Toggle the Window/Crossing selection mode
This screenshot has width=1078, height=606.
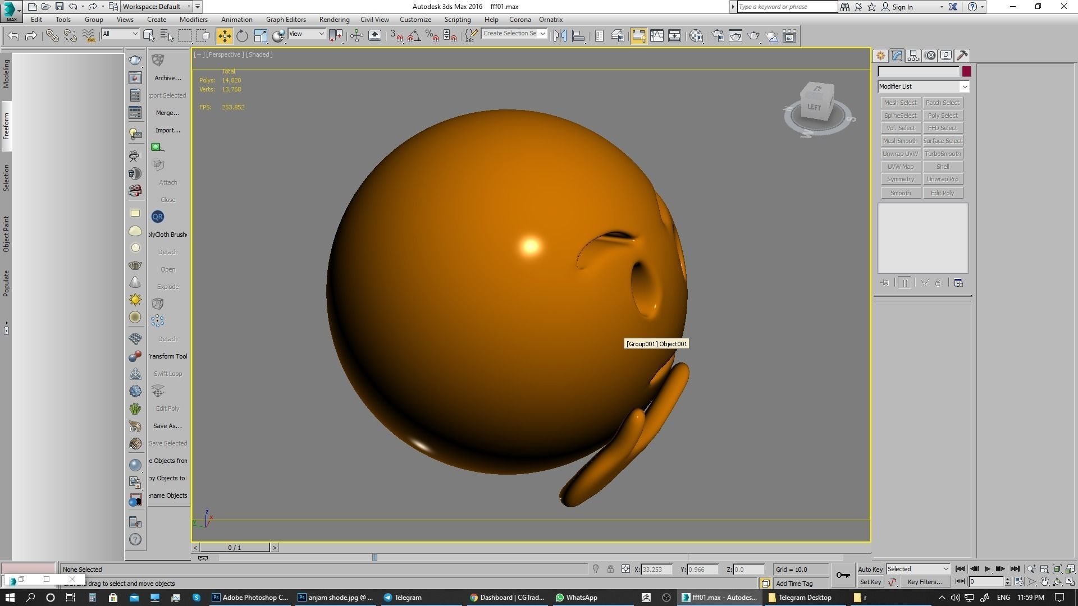click(203, 36)
